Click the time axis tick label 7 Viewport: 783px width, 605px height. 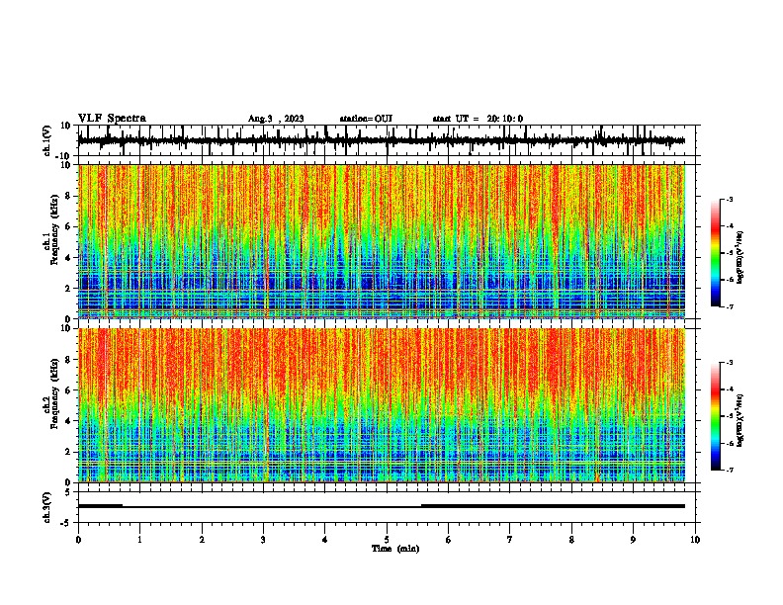point(510,539)
